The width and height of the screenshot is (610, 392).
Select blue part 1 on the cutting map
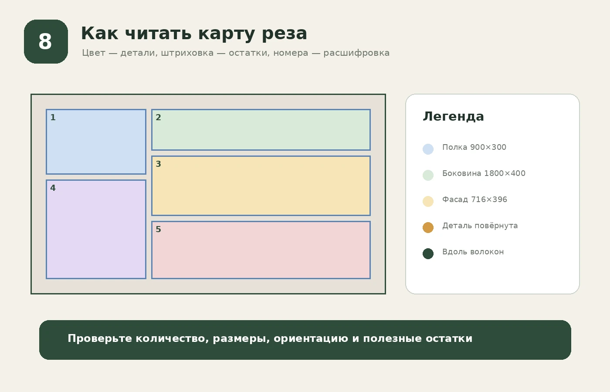(96, 142)
